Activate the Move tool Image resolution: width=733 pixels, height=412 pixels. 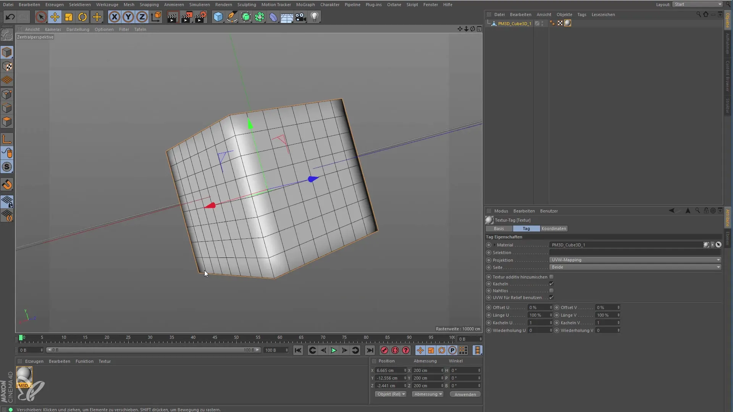coord(55,17)
